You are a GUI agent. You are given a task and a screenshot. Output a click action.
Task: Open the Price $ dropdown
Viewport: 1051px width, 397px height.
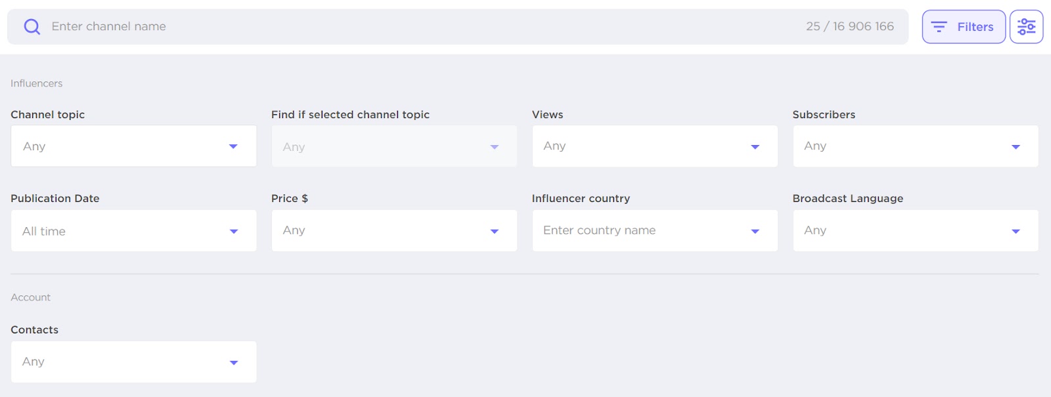coord(394,230)
